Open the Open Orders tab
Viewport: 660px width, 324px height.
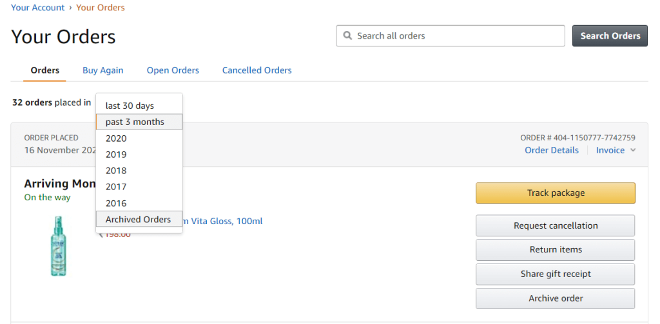coord(173,70)
